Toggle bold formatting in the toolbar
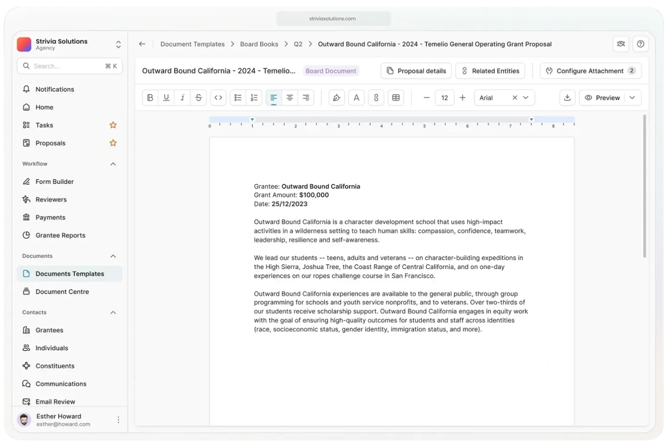The image size is (667, 446). point(150,98)
